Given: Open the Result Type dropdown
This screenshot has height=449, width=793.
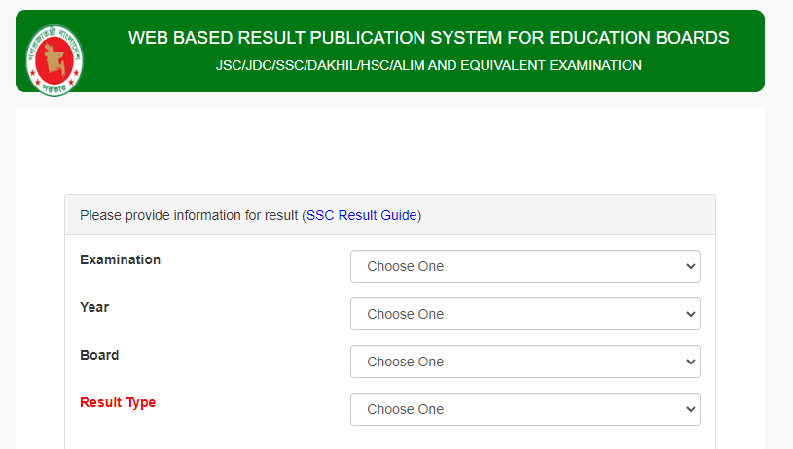Looking at the screenshot, I should tap(525, 409).
